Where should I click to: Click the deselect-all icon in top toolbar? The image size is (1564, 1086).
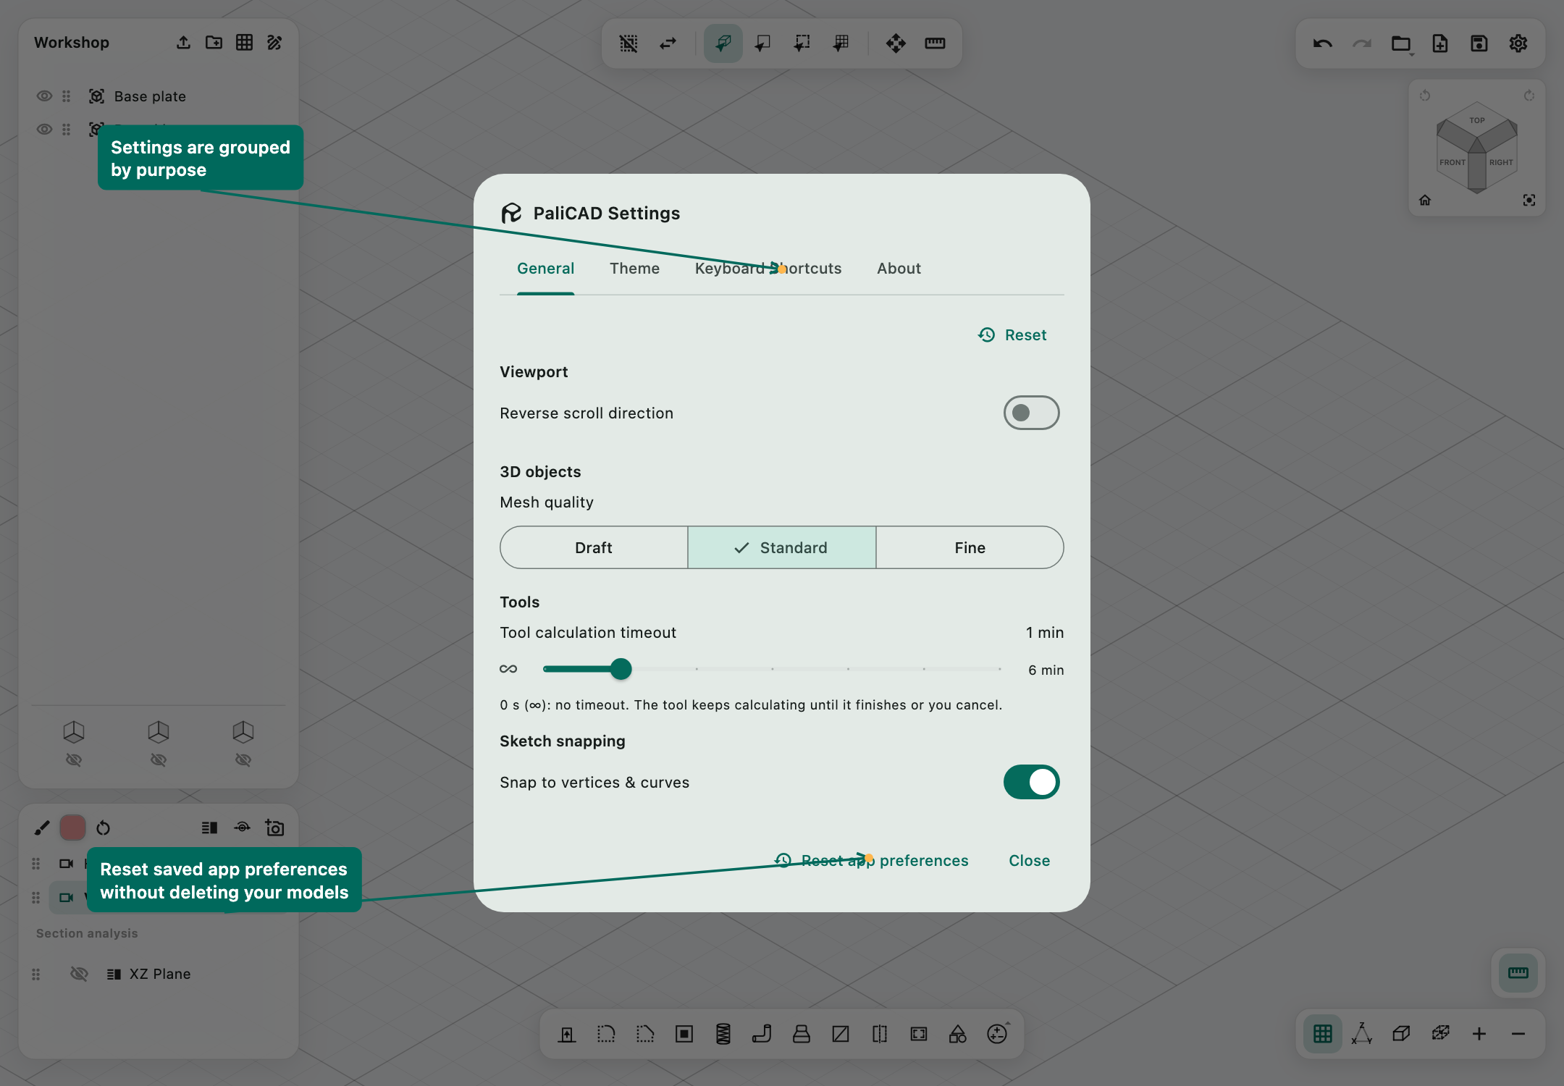[628, 43]
